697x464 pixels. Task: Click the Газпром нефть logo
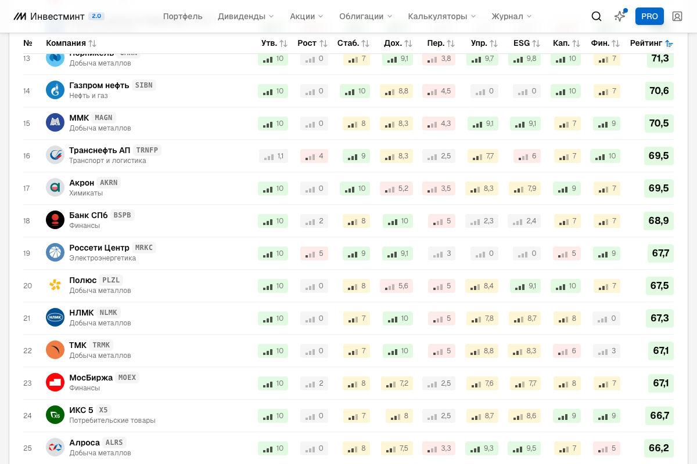[55, 90]
